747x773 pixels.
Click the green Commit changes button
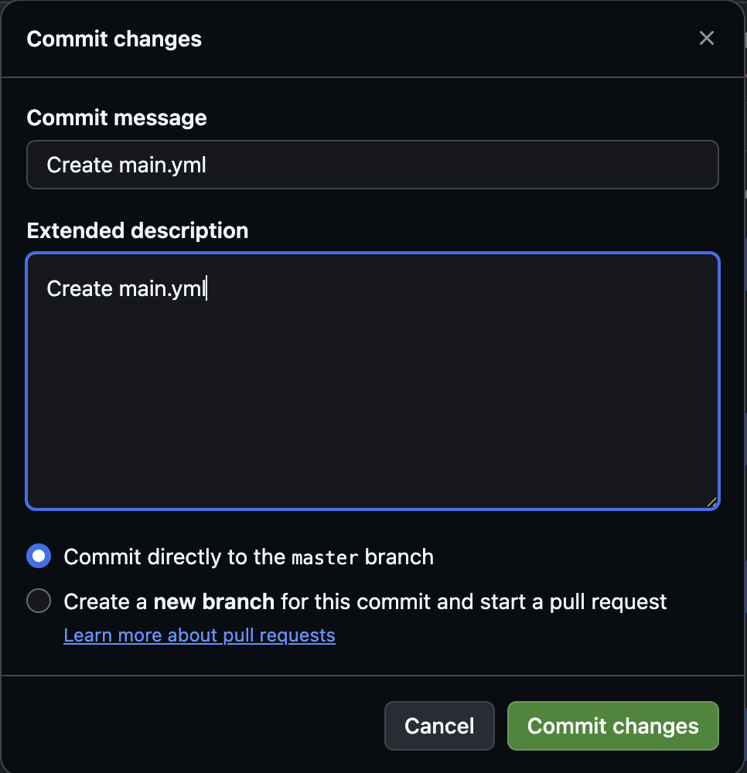[x=612, y=726]
